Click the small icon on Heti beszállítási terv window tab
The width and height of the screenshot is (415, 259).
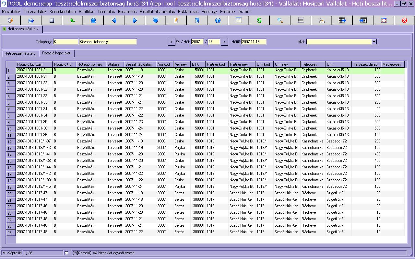click(x=4, y=29)
